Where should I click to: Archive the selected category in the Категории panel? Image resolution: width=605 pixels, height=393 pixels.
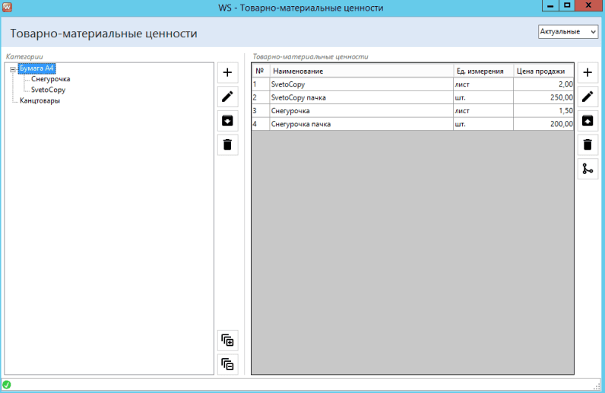(x=227, y=121)
